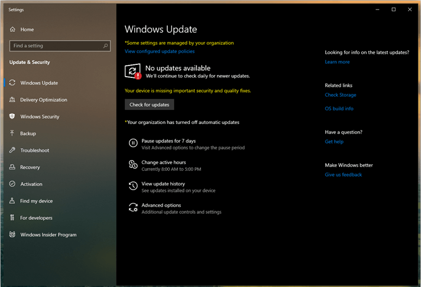Click the update history clock icon
421x287 pixels.
pos(133,186)
